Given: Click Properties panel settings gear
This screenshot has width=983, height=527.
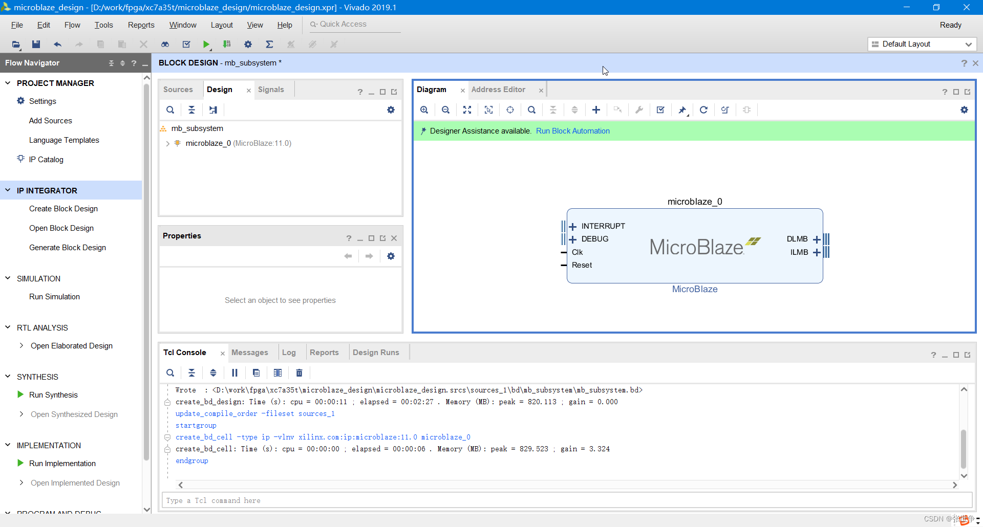Looking at the screenshot, I should click(x=391, y=256).
